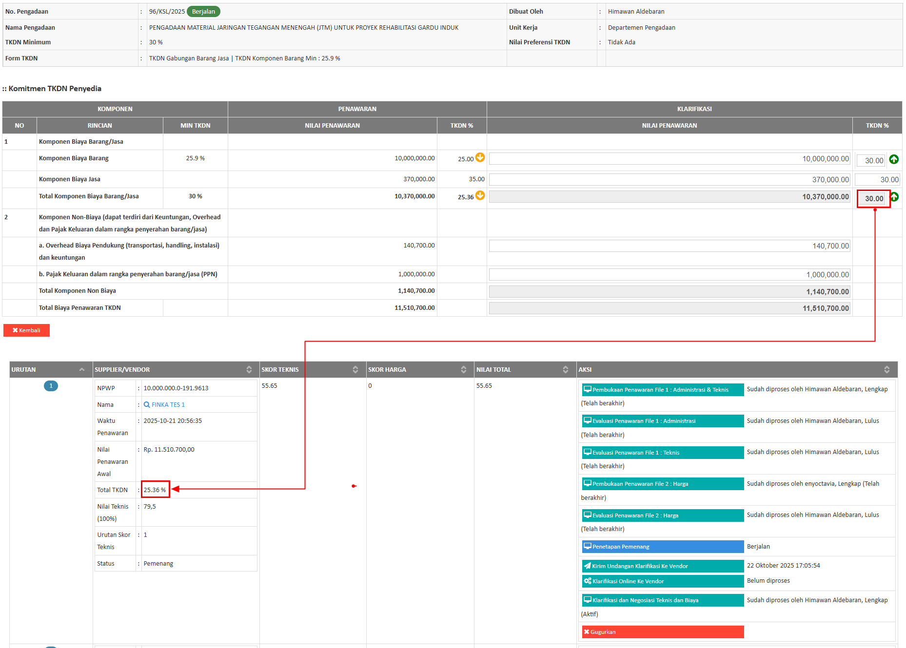This screenshot has width=906, height=648.
Task: Open Penetapan Pemenang step
Action: [x=662, y=547]
